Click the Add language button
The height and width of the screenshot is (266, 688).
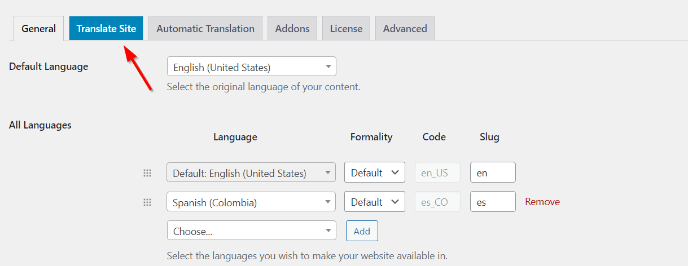362,230
